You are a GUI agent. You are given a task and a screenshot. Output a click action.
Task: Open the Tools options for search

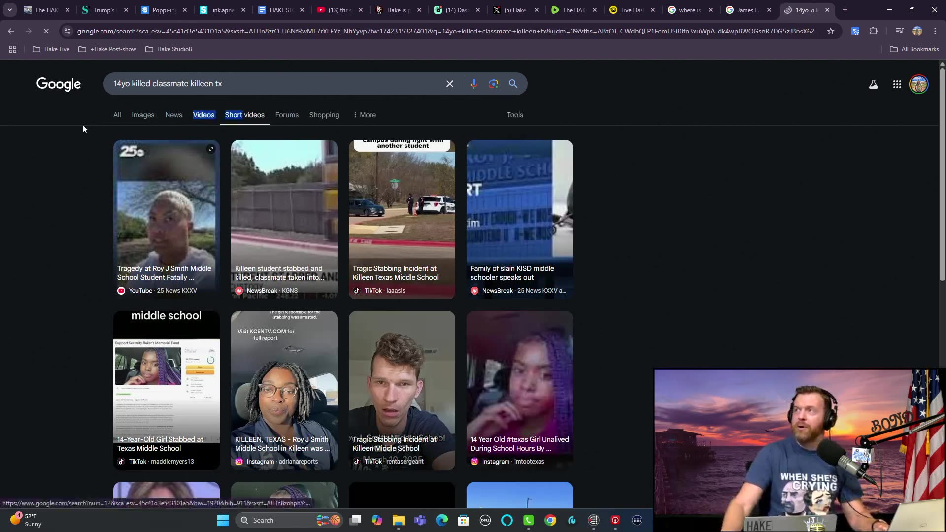(515, 115)
